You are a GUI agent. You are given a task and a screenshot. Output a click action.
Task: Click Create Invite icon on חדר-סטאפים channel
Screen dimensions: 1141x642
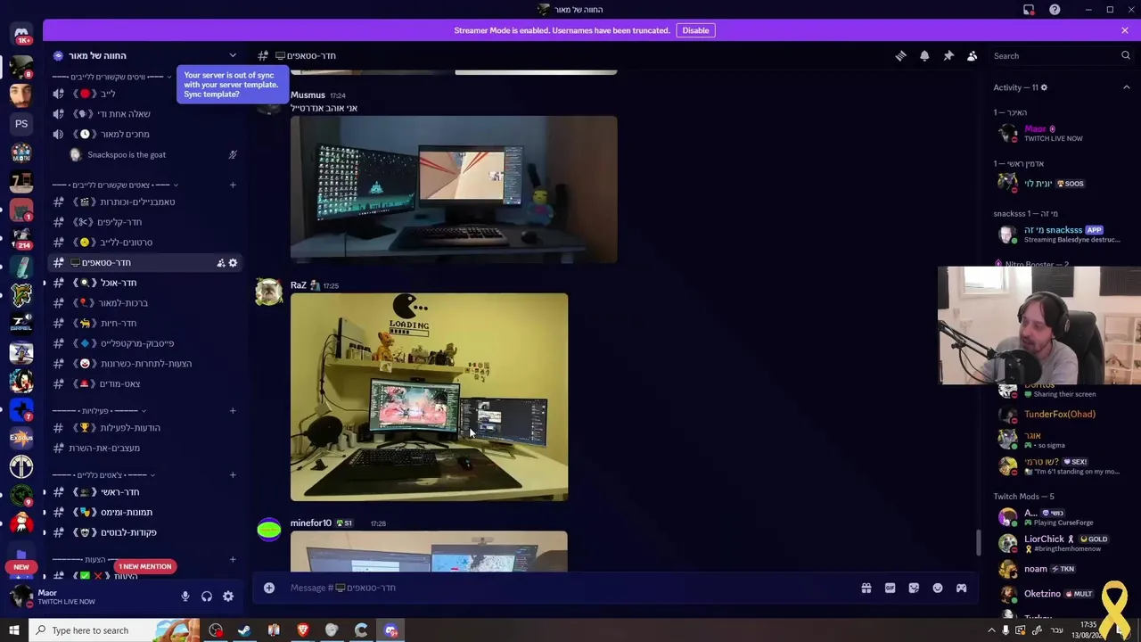coord(220,263)
